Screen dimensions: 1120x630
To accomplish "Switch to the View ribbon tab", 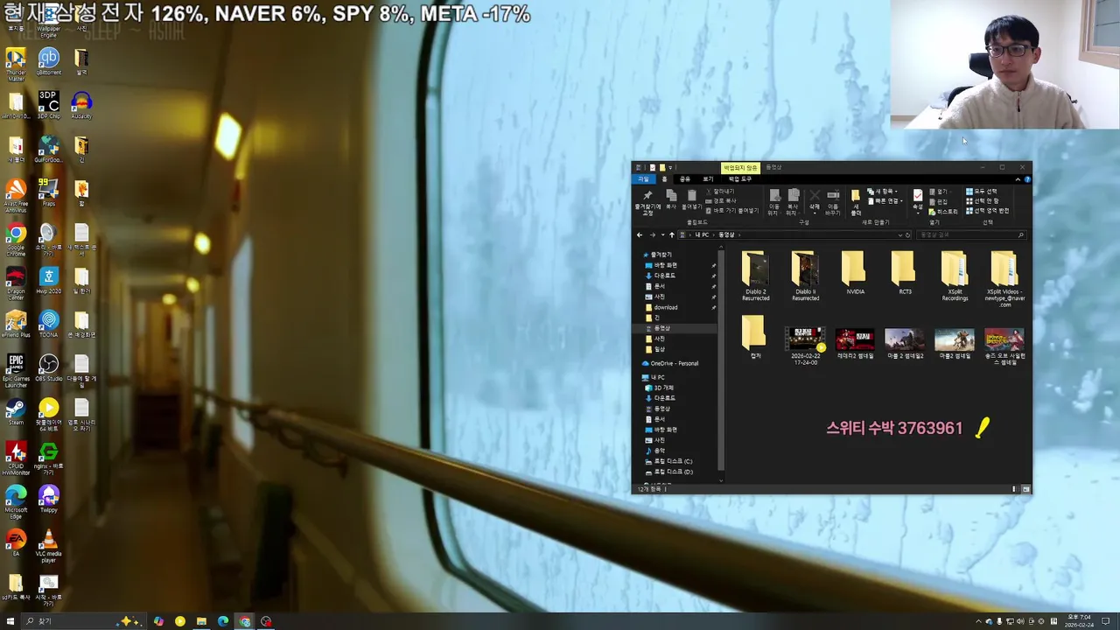I will 708,178.
